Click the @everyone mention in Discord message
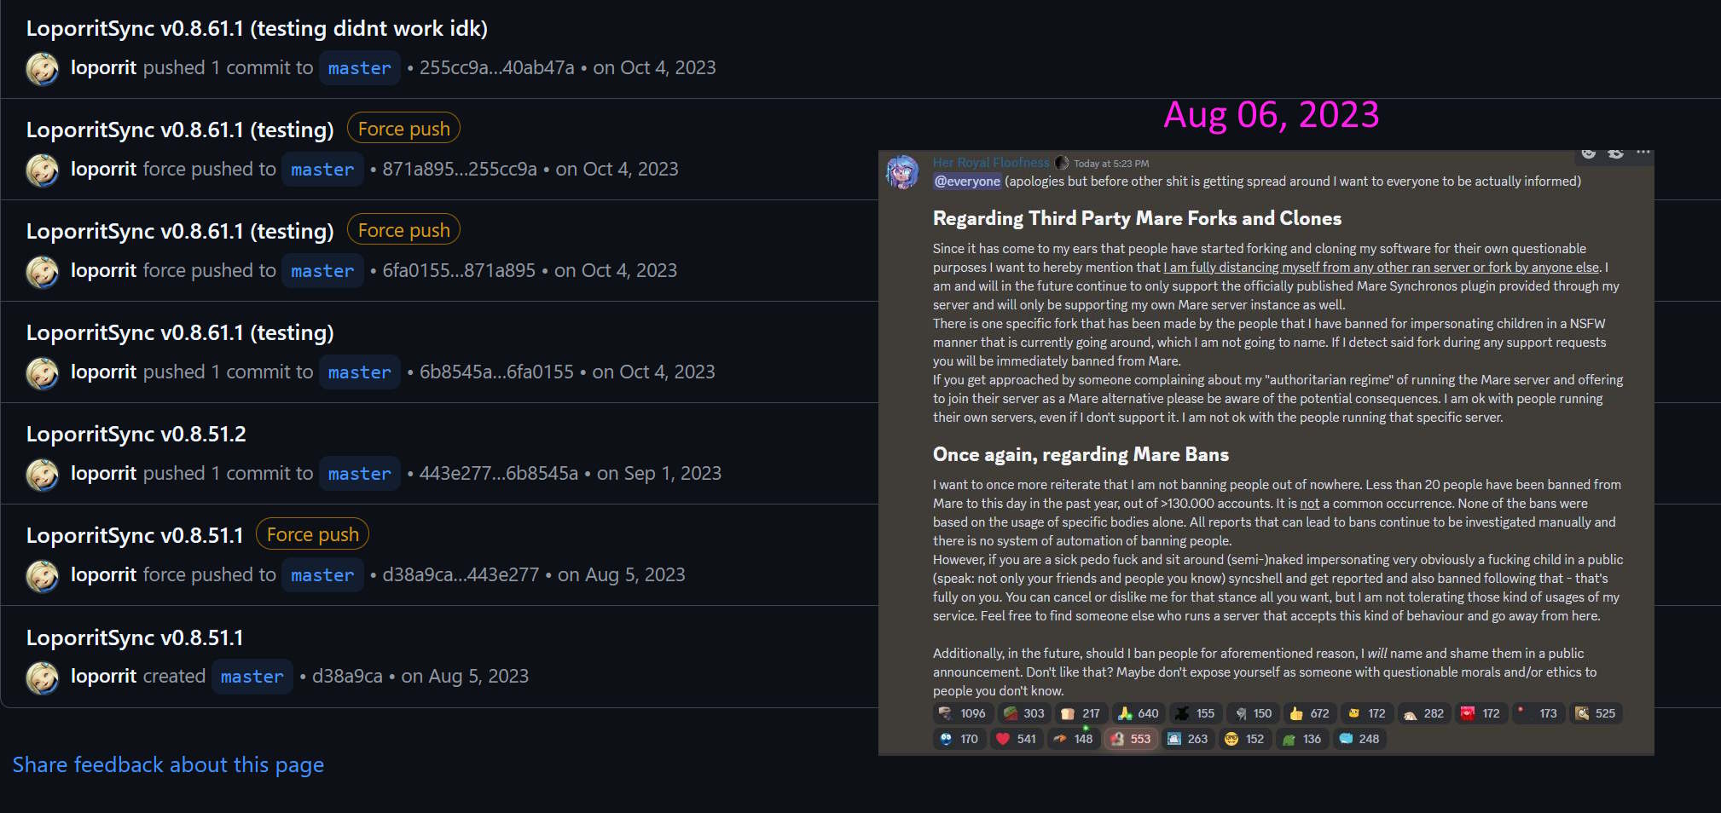The image size is (1721, 813). pyautogui.click(x=967, y=182)
